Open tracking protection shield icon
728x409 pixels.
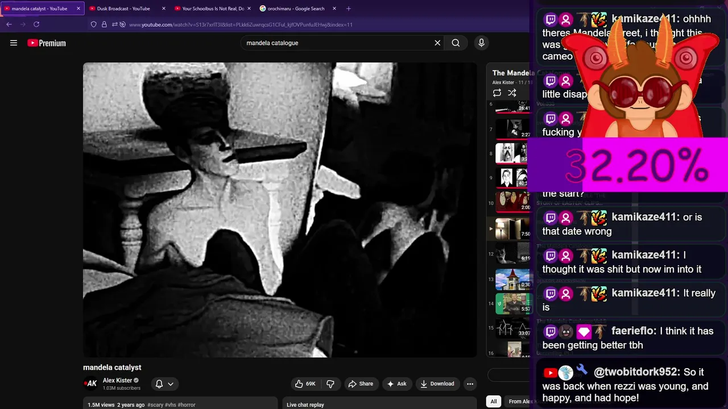[x=94, y=24]
